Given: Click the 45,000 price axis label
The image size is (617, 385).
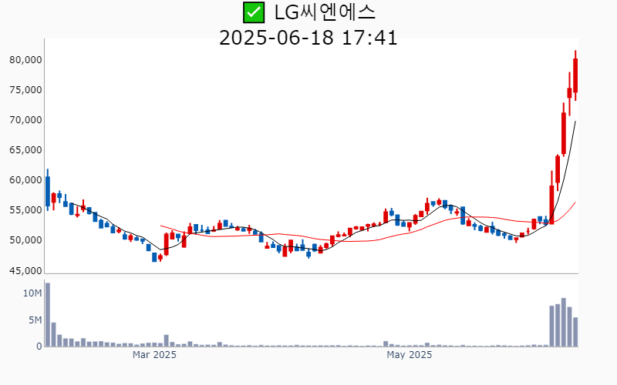Looking at the screenshot, I should [25, 271].
